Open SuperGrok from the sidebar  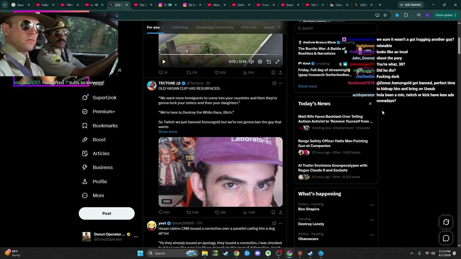pyautogui.click(x=99, y=97)
